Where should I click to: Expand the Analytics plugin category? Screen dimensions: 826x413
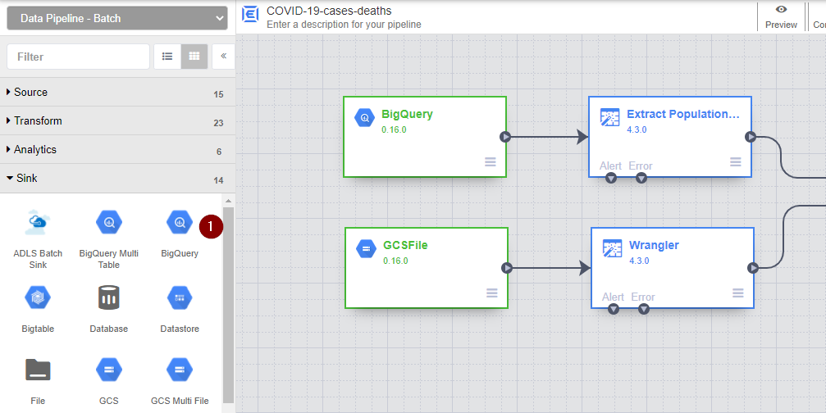point(117,149)
